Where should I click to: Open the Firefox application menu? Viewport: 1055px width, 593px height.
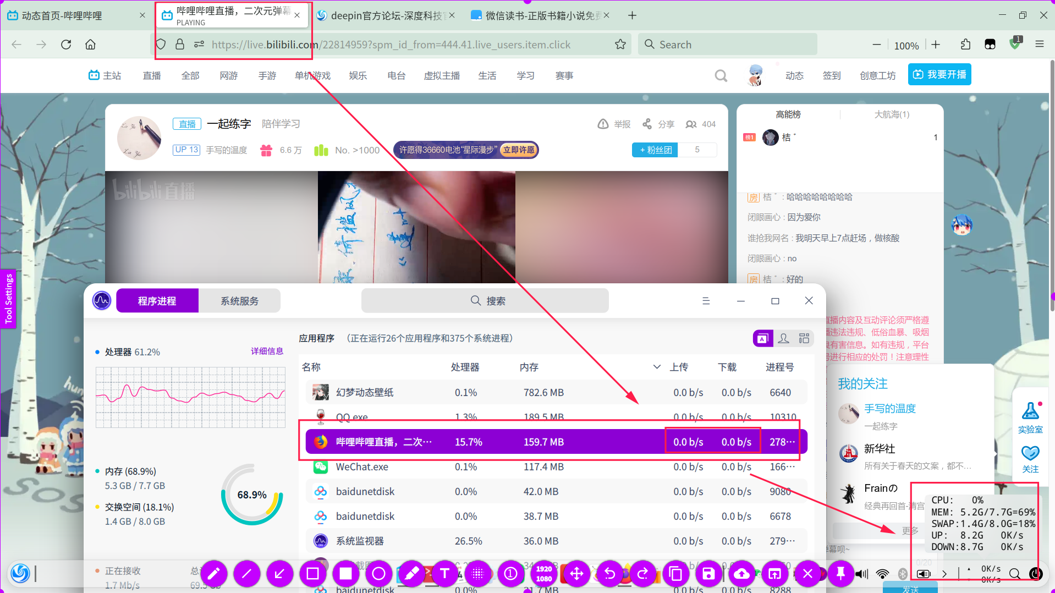pos(1040,45)
